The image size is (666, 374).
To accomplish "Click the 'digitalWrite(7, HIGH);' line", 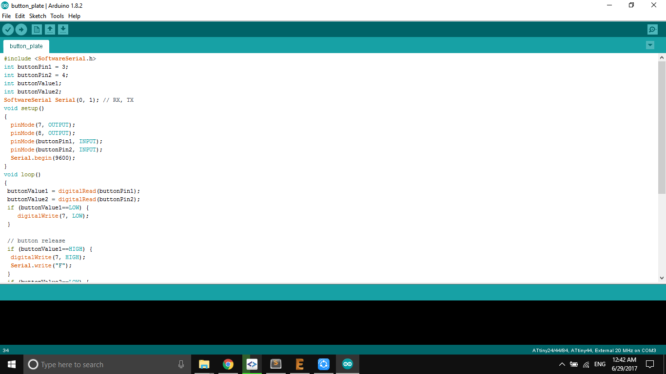I will coord(48,257).
